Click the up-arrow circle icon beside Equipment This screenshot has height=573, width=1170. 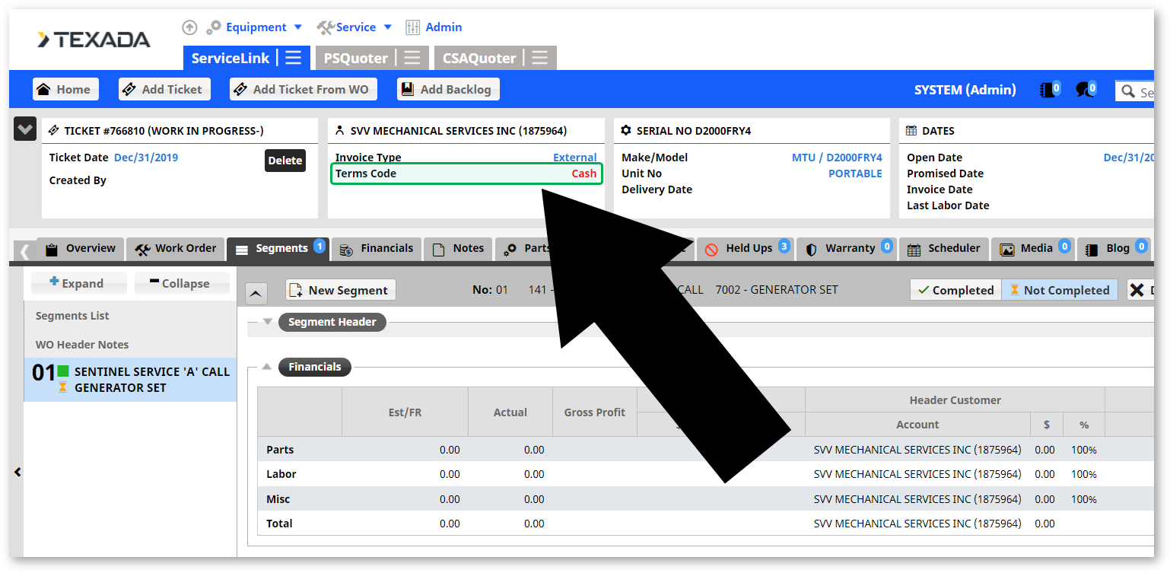pos(189,27)
